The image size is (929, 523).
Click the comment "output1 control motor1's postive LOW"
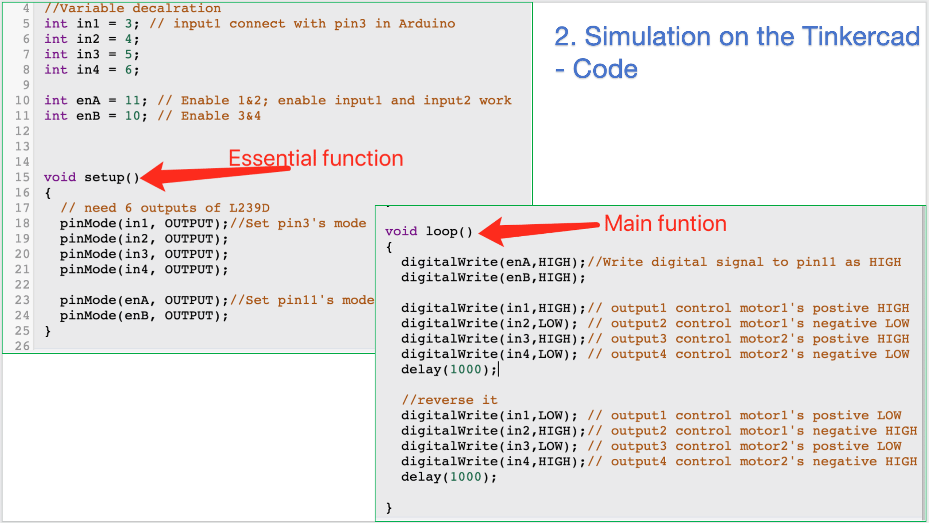tap(756, 416)
